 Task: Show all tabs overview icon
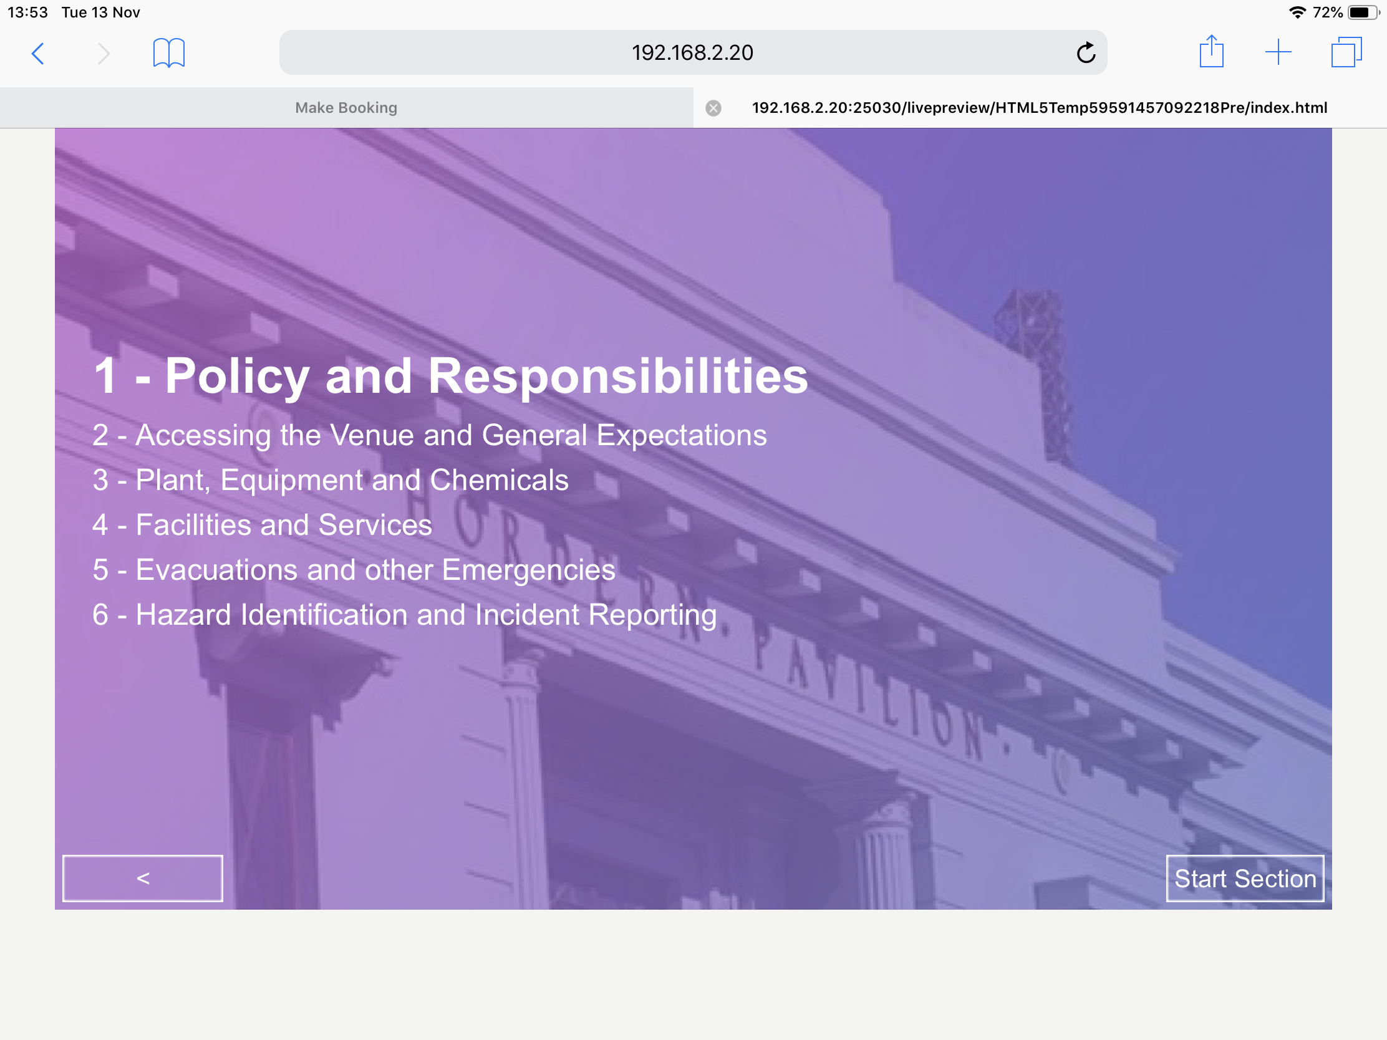point(1346,52)
